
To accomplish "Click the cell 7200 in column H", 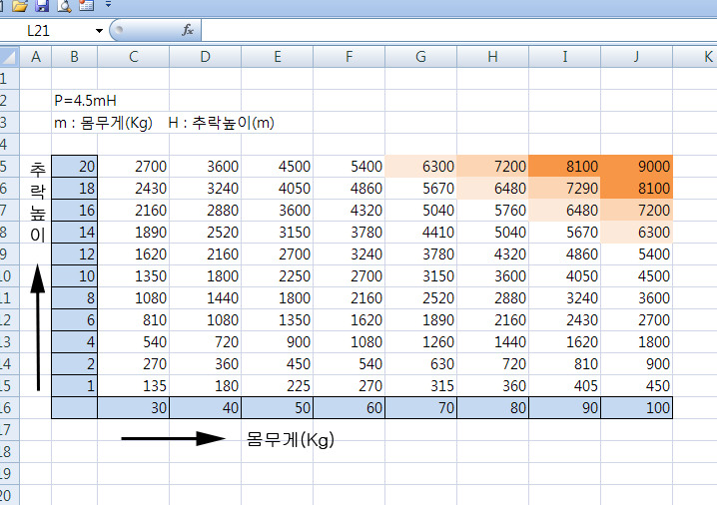I will click(x=492, y=167).
